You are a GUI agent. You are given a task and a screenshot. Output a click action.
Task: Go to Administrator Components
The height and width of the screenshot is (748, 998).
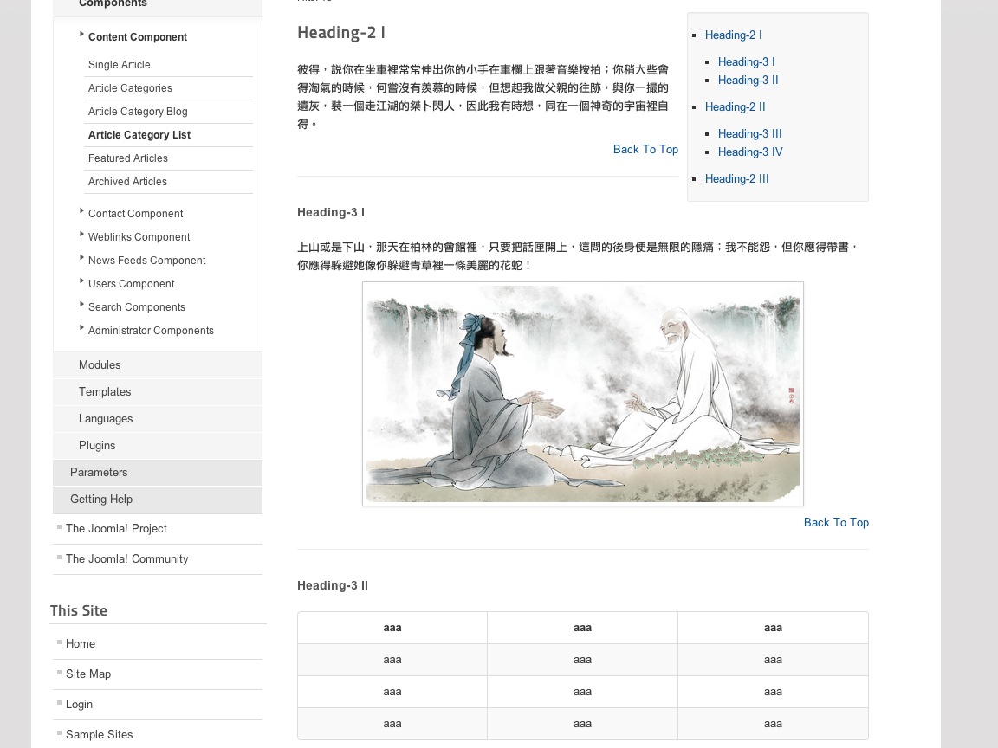tap(151, 331)
